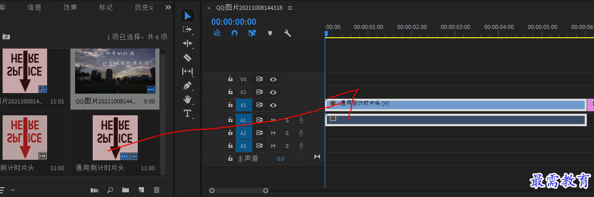
Task: Target track A1 header label
Action: pyautogui.click(x=243, y=120)
